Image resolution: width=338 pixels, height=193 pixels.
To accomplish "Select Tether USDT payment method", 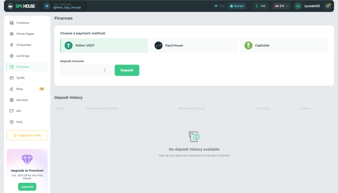I will [104, 45].
